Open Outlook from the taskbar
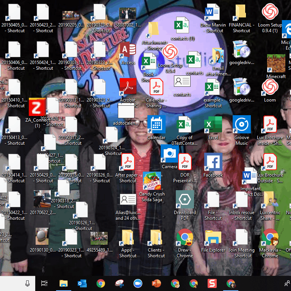Screen dimensions: 291x291 tap(82, 283)
